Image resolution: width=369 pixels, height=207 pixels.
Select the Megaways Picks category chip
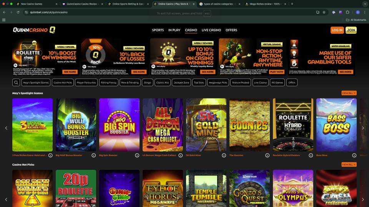click(218, 82)
